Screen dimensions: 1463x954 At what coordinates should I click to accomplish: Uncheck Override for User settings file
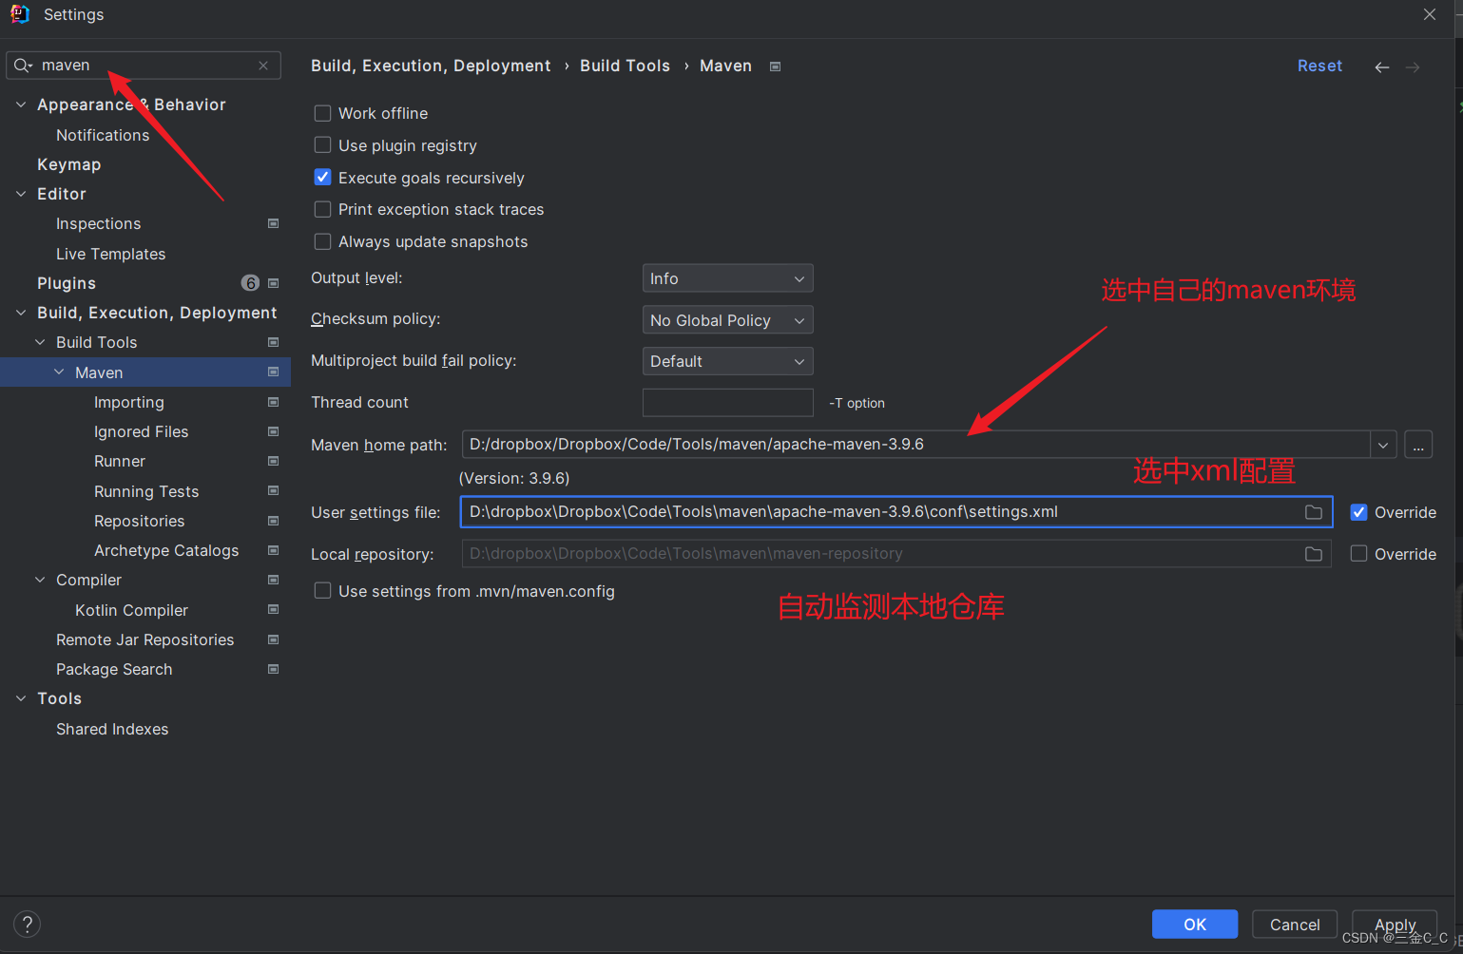(1359, 512)
